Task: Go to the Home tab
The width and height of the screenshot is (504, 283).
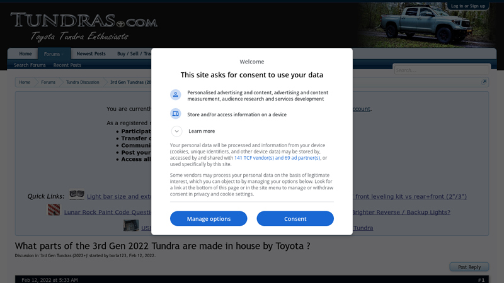Action: pos(25,54)
